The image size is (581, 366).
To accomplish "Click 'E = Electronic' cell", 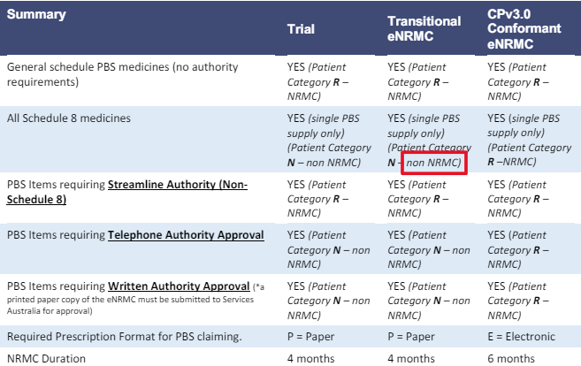I will [522, 337].
